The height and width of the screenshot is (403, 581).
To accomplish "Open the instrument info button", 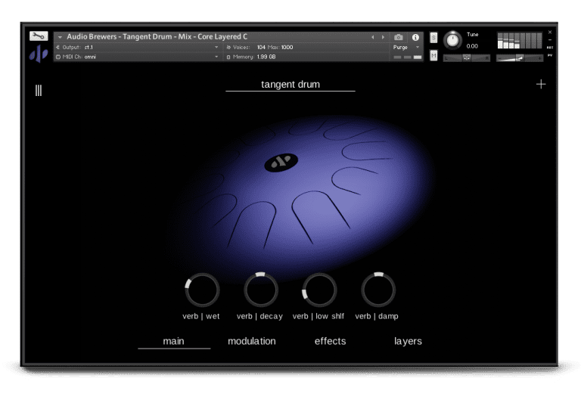I will (x=415, y=37).
